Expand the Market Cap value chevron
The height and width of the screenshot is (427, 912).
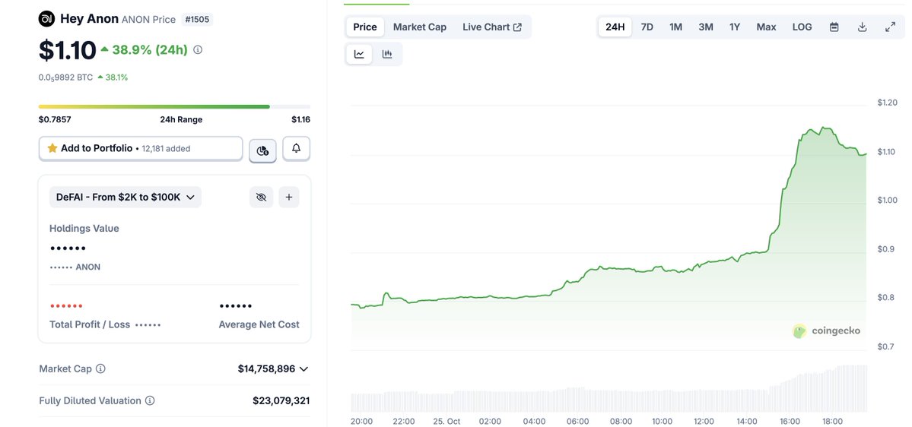(x=303, y=368)
